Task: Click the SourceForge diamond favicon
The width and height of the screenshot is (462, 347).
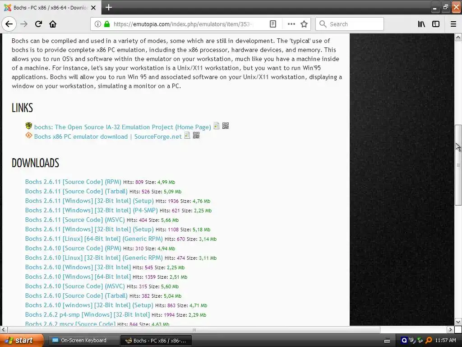Action: pos(28,136)
